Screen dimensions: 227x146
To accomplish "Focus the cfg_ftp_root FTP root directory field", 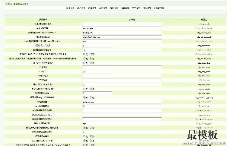I will point(122,84).
